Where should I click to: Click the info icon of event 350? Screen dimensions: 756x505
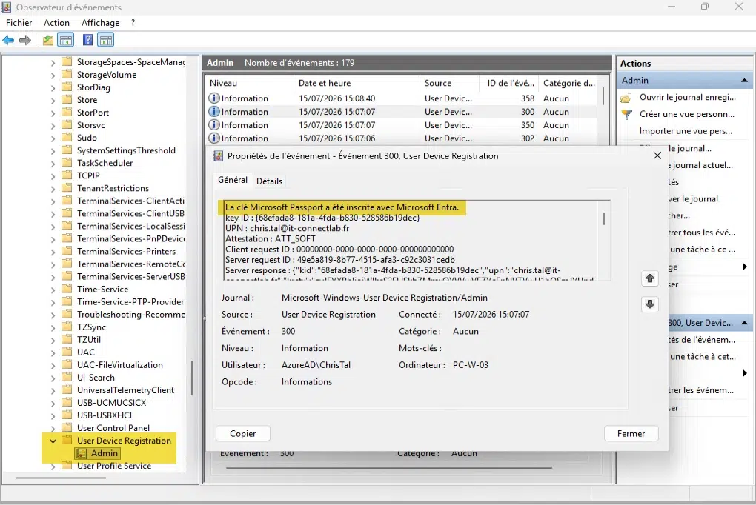tap(213, 125)
